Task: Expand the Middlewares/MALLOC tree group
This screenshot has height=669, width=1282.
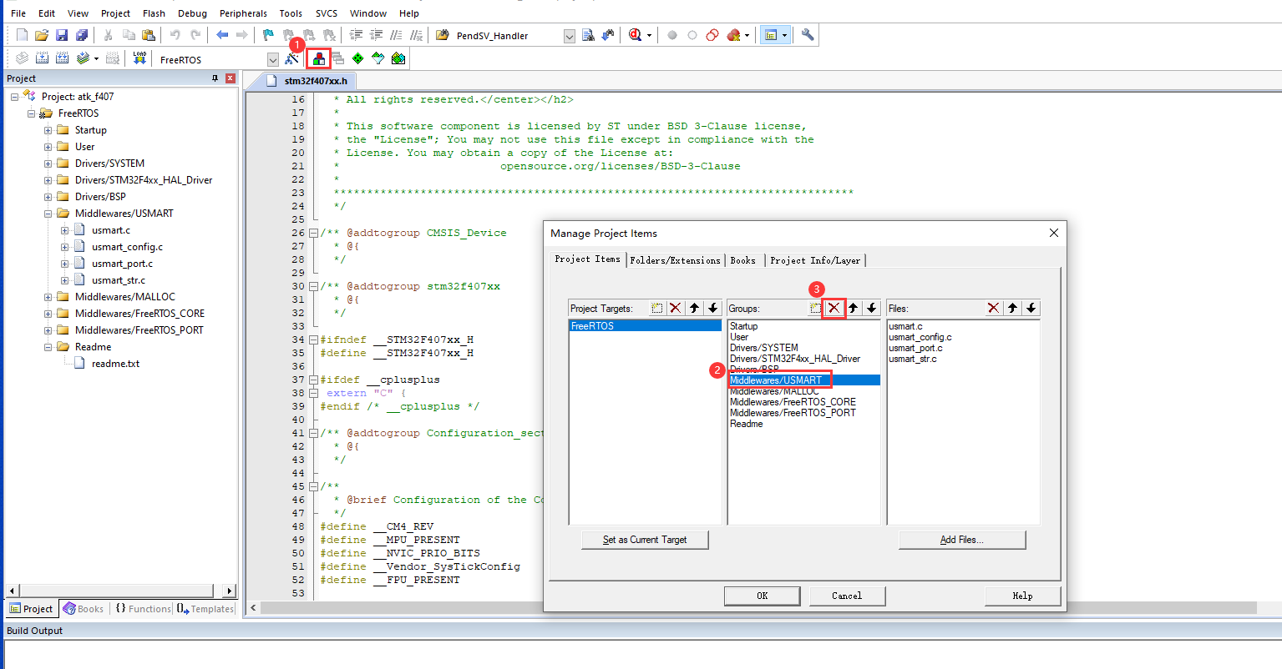Action: point(48,296)
